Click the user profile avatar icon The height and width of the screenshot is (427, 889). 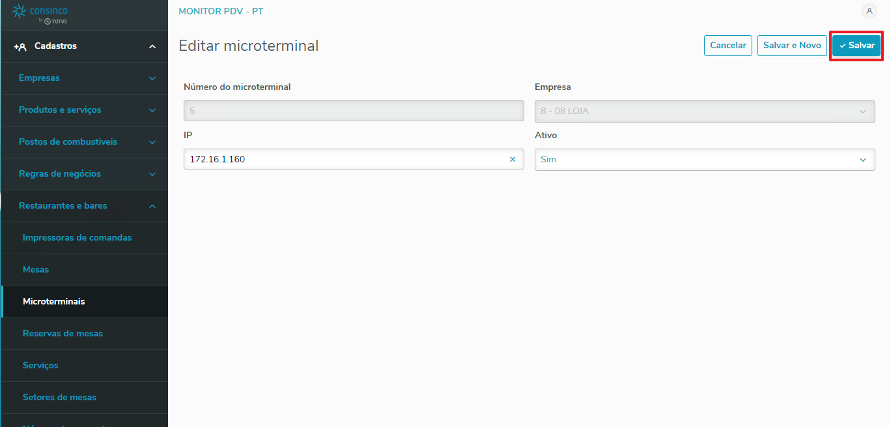(x=869, y=11)
